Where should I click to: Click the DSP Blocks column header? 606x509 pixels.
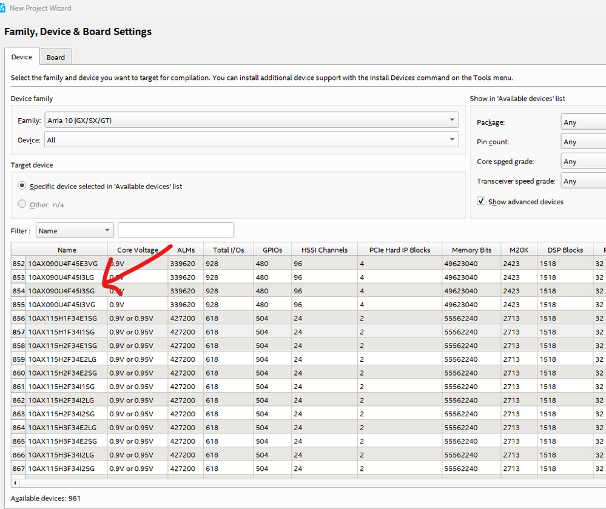click(x=565, y=250)
